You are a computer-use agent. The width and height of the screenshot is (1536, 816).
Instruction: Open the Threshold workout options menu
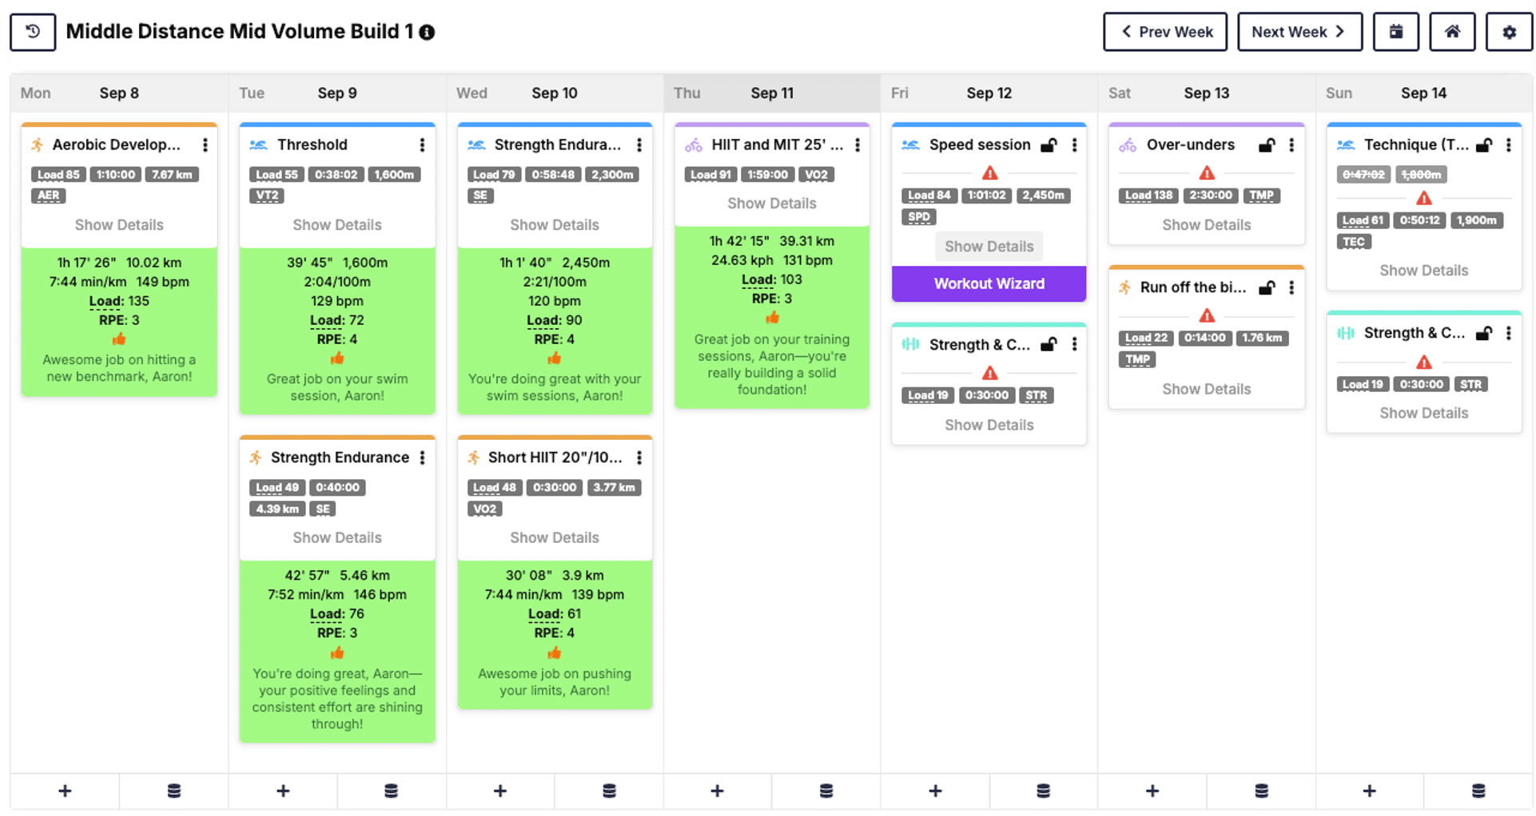click(x=422, y=145)
